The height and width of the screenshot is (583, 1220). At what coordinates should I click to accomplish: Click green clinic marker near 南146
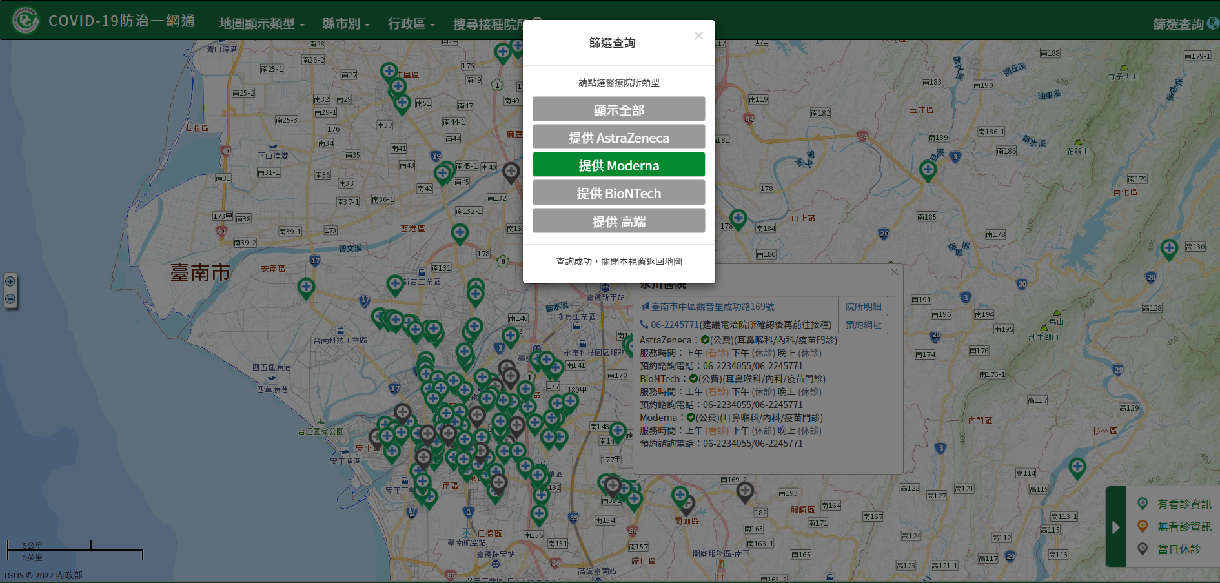[510, 336]
